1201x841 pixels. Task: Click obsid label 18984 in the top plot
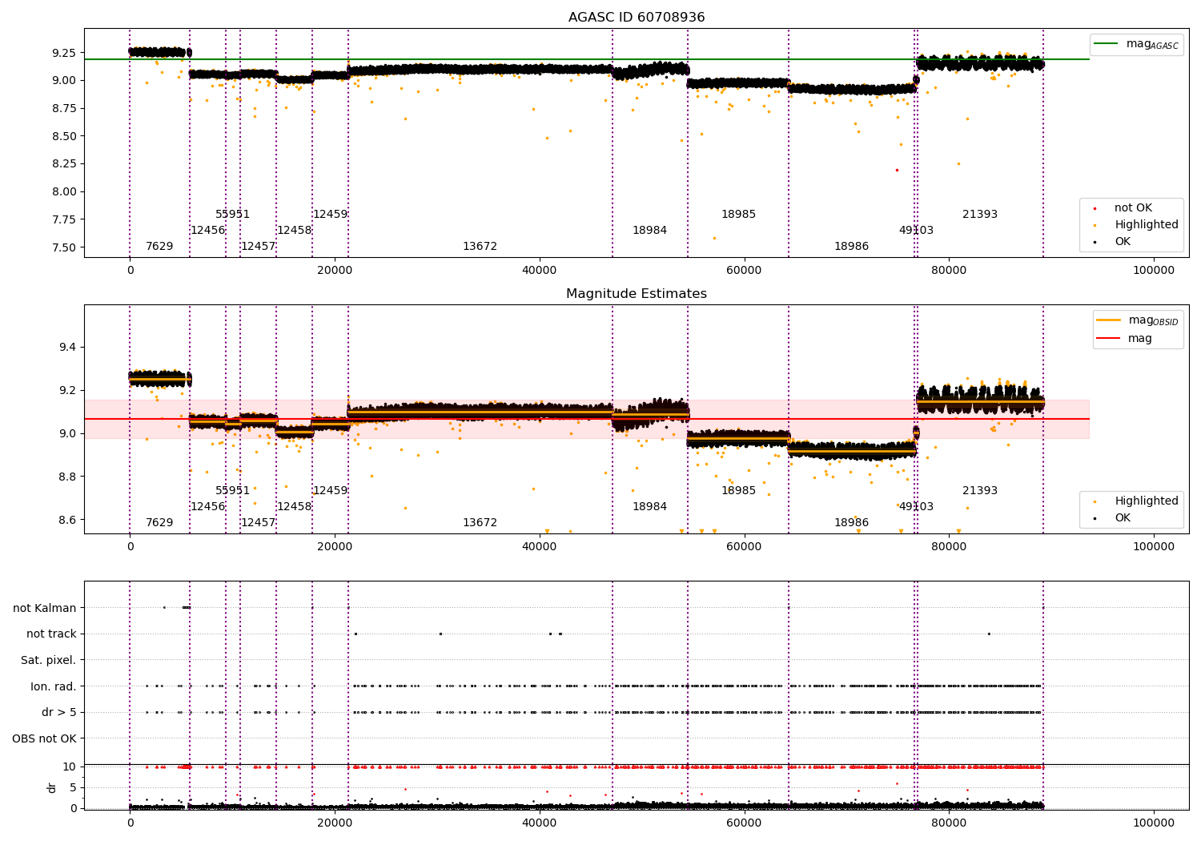[650, 231]
